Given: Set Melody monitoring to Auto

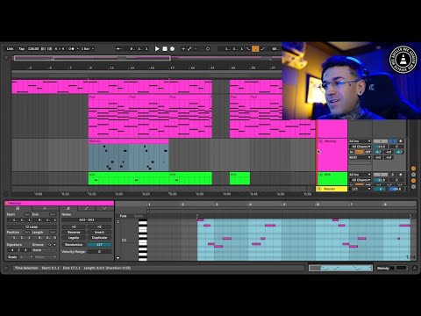Looking at the screenshot, I should 360,152.
